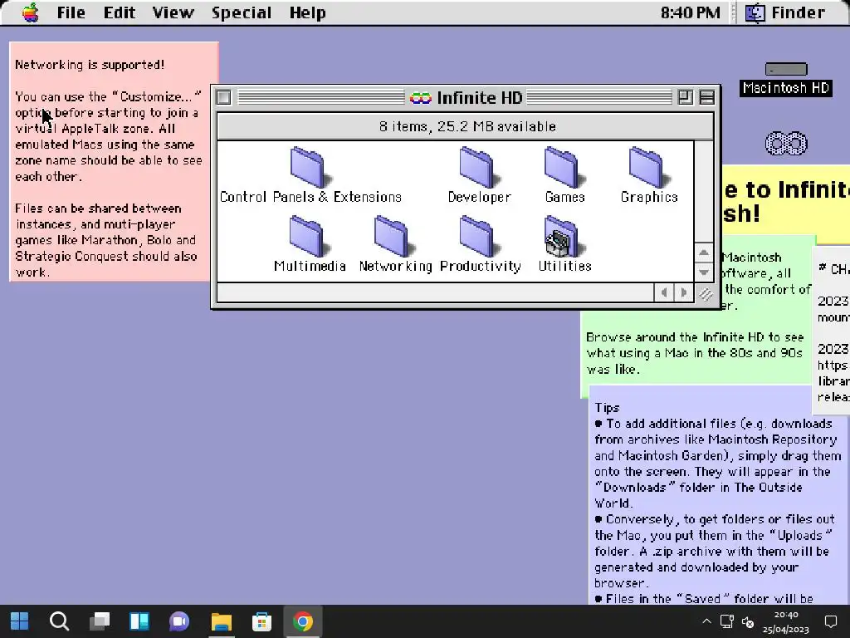Open the View menu
Viewport: 850px width, 638px height.
point(173,12)
